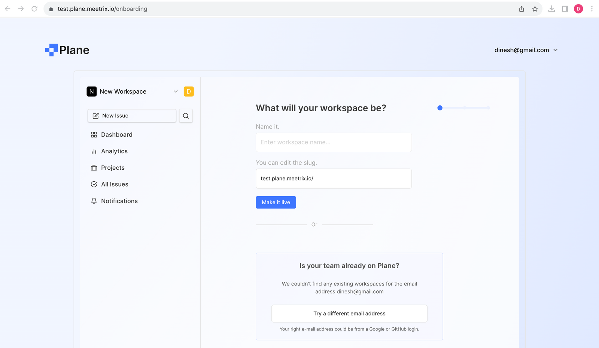This screenshot has width=599, height=348.
Task: Open Dashboard in the sidebar
Action: click(116, 135)
